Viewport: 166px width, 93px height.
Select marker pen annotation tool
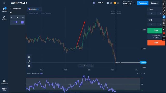click(x=164, y=11)
